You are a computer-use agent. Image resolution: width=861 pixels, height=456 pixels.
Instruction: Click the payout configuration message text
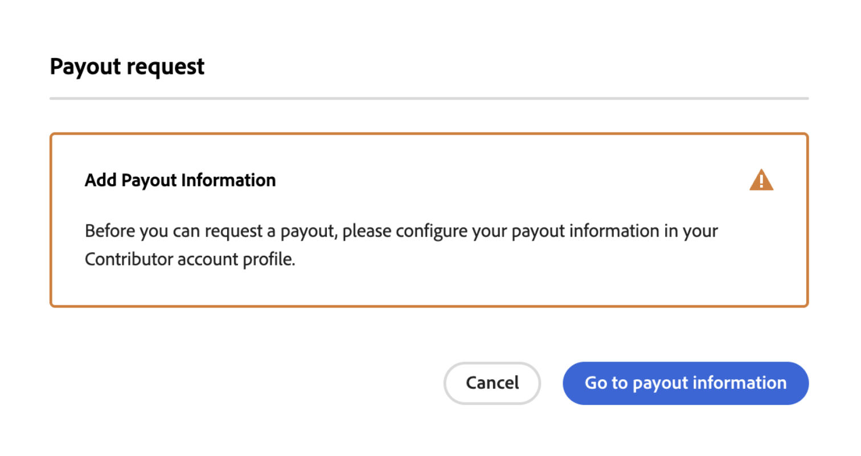tap(401, 245)
